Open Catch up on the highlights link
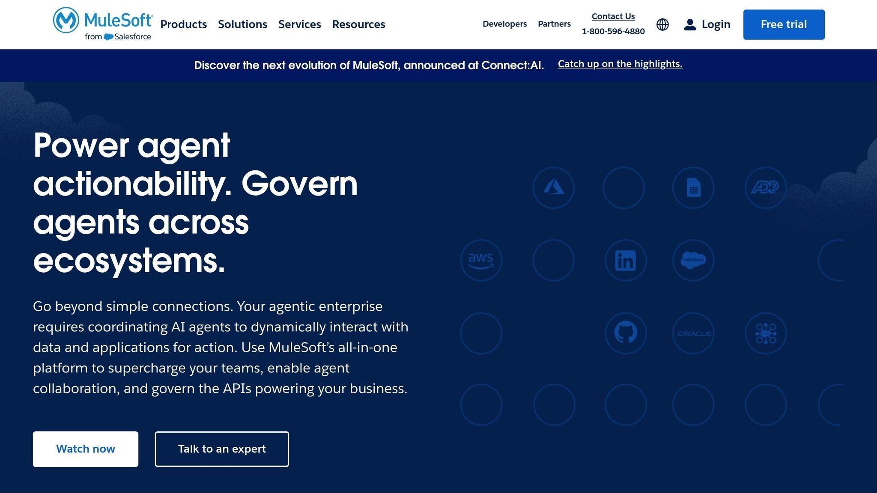Viewport: 877px width, 493px height. (620, 64)
